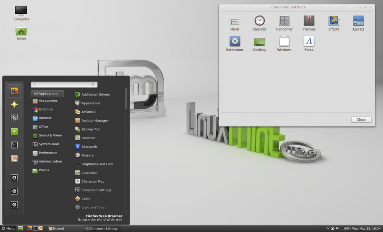Expand hidden tray icons with the chevron
This screenshot has width=383, height=232.
coord(327,228)
